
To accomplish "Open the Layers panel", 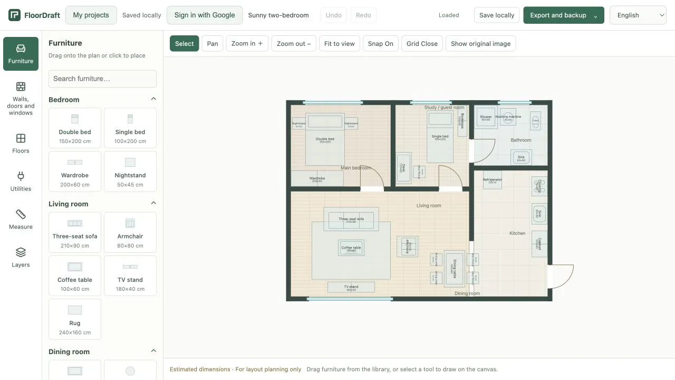I will [21, 258].
